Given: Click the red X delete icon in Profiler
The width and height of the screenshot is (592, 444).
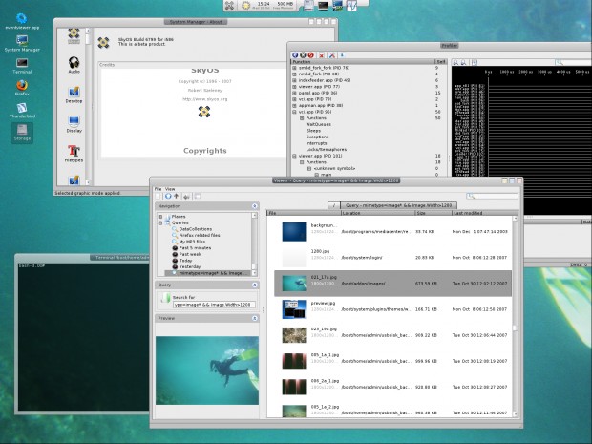Looking at the screenshot, I should click(322, 55).
